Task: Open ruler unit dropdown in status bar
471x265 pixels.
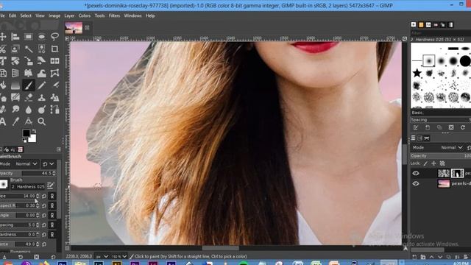Action: coord(102,257)
